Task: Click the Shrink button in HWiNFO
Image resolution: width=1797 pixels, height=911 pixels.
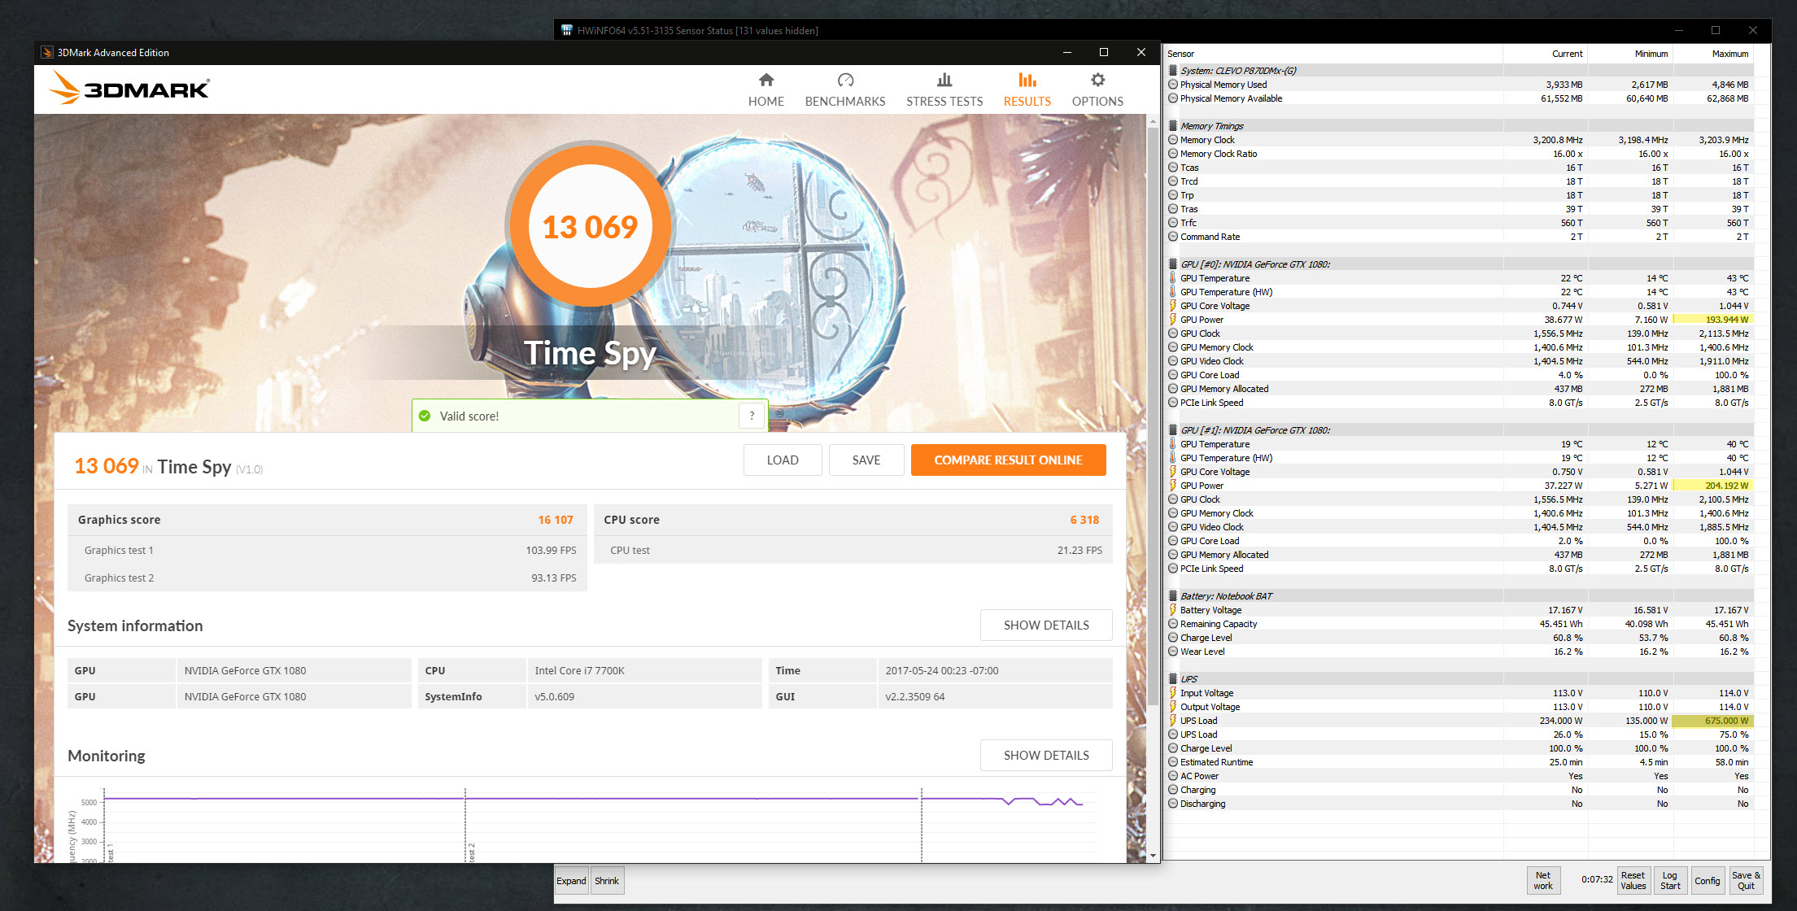Action: (x=607, y=881)
